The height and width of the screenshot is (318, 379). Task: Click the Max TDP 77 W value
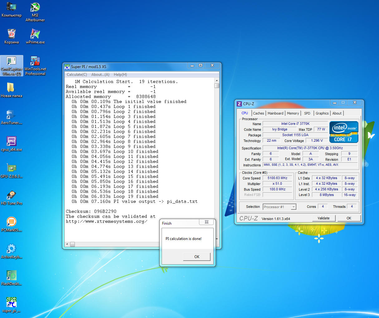[321, 130]
